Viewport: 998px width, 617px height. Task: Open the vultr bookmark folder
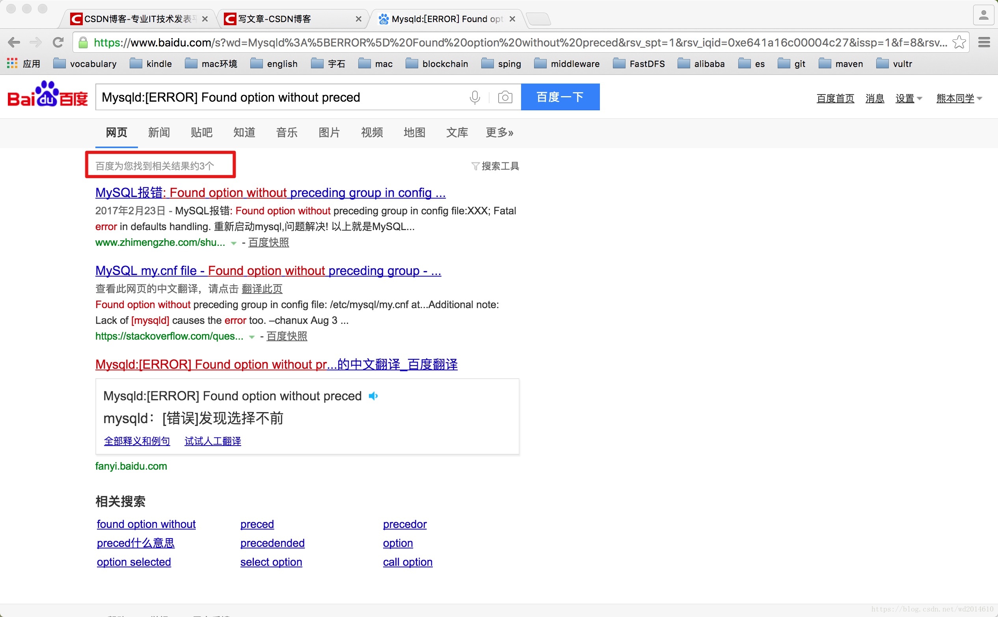click(x=894, y=64)
